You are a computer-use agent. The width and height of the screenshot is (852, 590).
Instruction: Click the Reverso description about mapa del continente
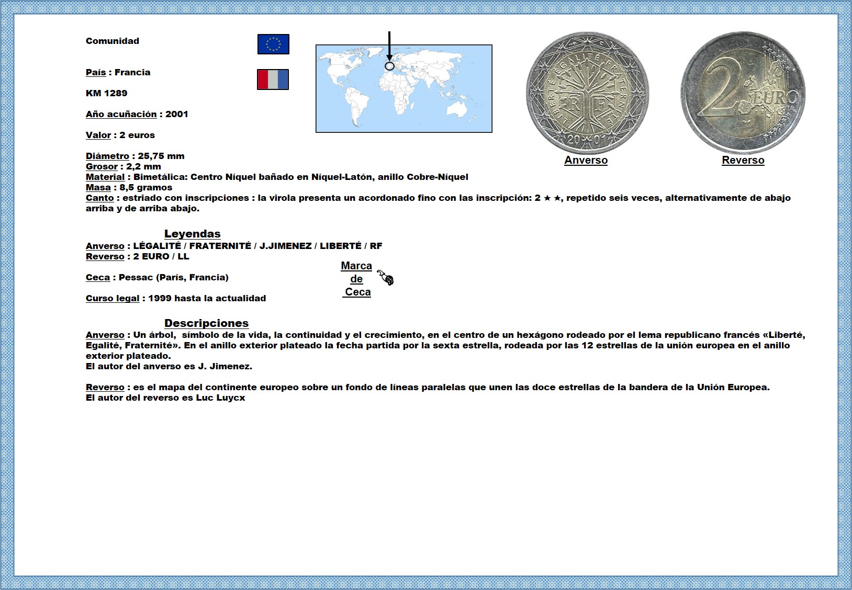(428, 387)
